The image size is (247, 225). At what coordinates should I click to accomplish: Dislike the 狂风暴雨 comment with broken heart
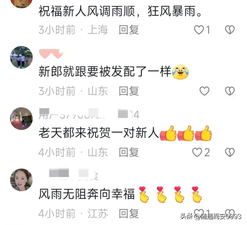230,30
